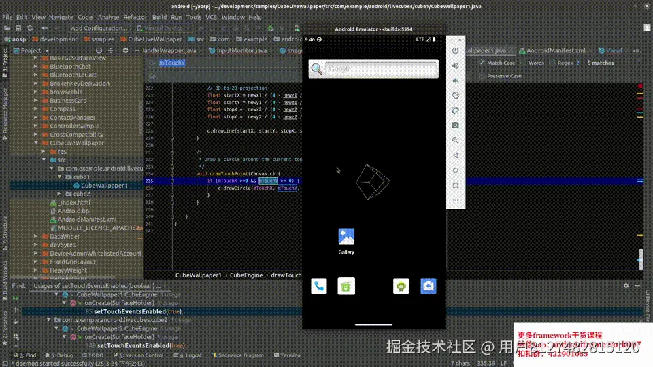653x367 pixels.
Task: Expand the DataWiper folder
Action: (36, 237)
